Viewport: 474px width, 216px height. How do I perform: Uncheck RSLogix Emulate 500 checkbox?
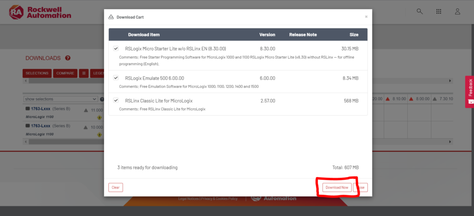(x=116, y=78)
